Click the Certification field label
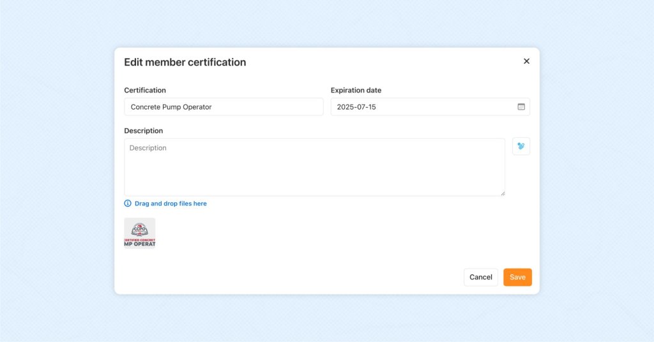 [x=145, y=91]
